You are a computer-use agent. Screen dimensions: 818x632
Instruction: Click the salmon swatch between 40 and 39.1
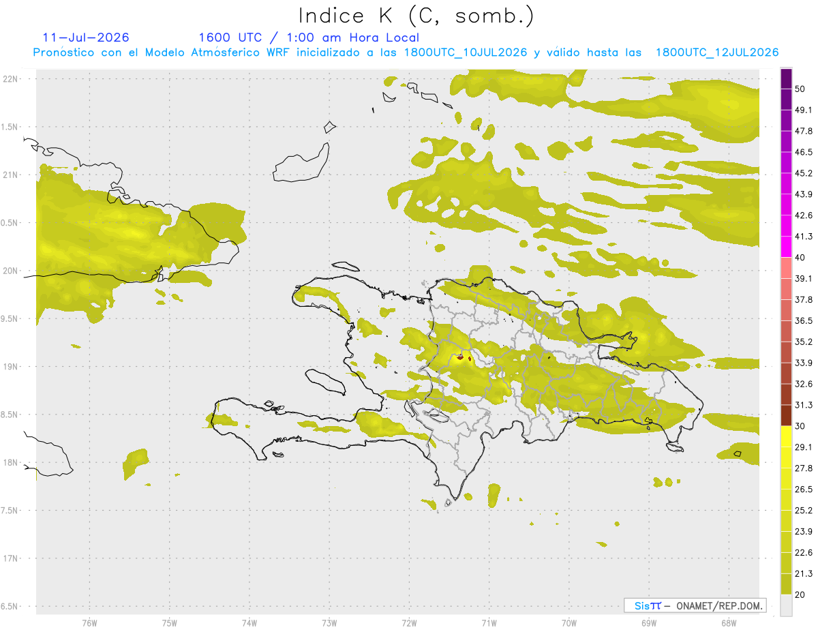[786, 268]
